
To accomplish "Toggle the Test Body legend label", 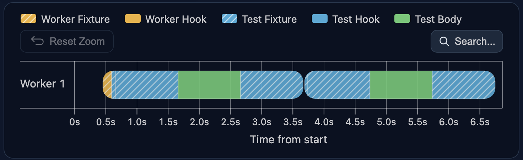I will 438,19.
